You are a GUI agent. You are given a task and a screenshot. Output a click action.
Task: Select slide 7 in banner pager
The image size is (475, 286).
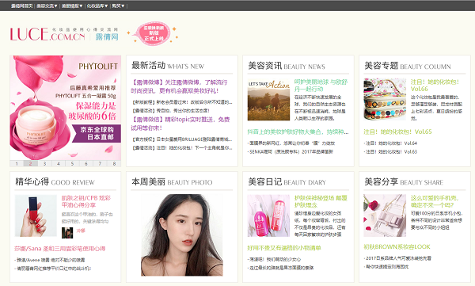click(100, 163)
